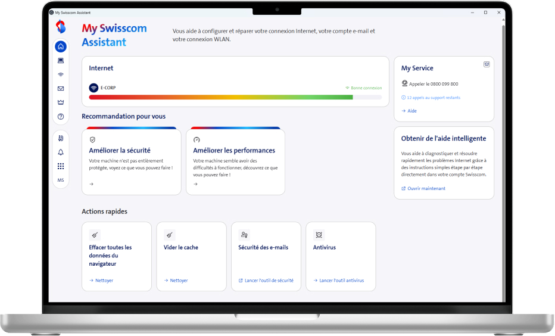Click the headset icon beside Appeler le 0800
Viewport: 555px width, 336px height.
[404, 83]
